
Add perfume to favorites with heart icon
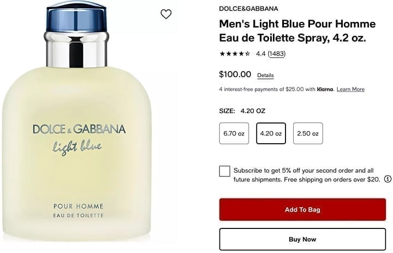(166, 14)
